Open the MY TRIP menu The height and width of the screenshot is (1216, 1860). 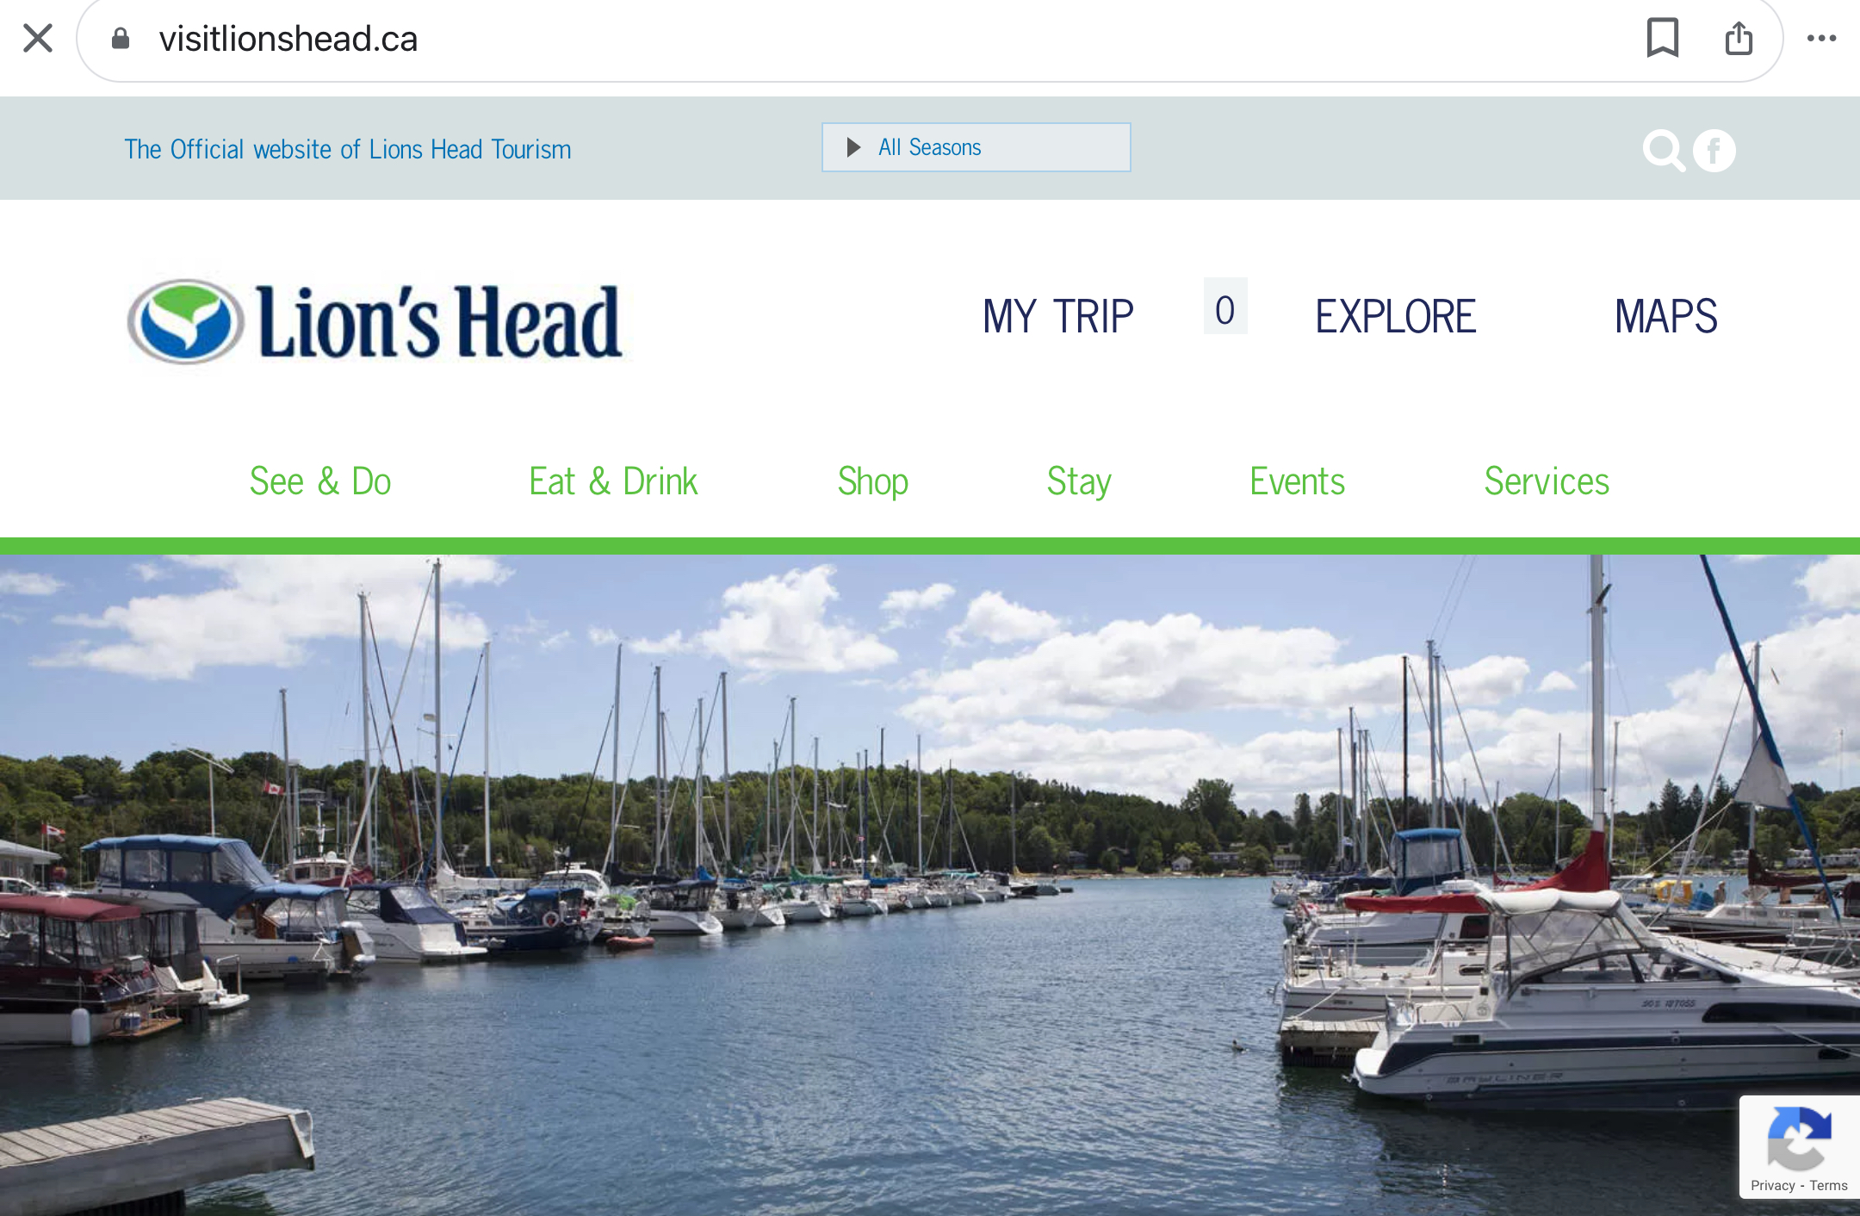click(1057, 316)
